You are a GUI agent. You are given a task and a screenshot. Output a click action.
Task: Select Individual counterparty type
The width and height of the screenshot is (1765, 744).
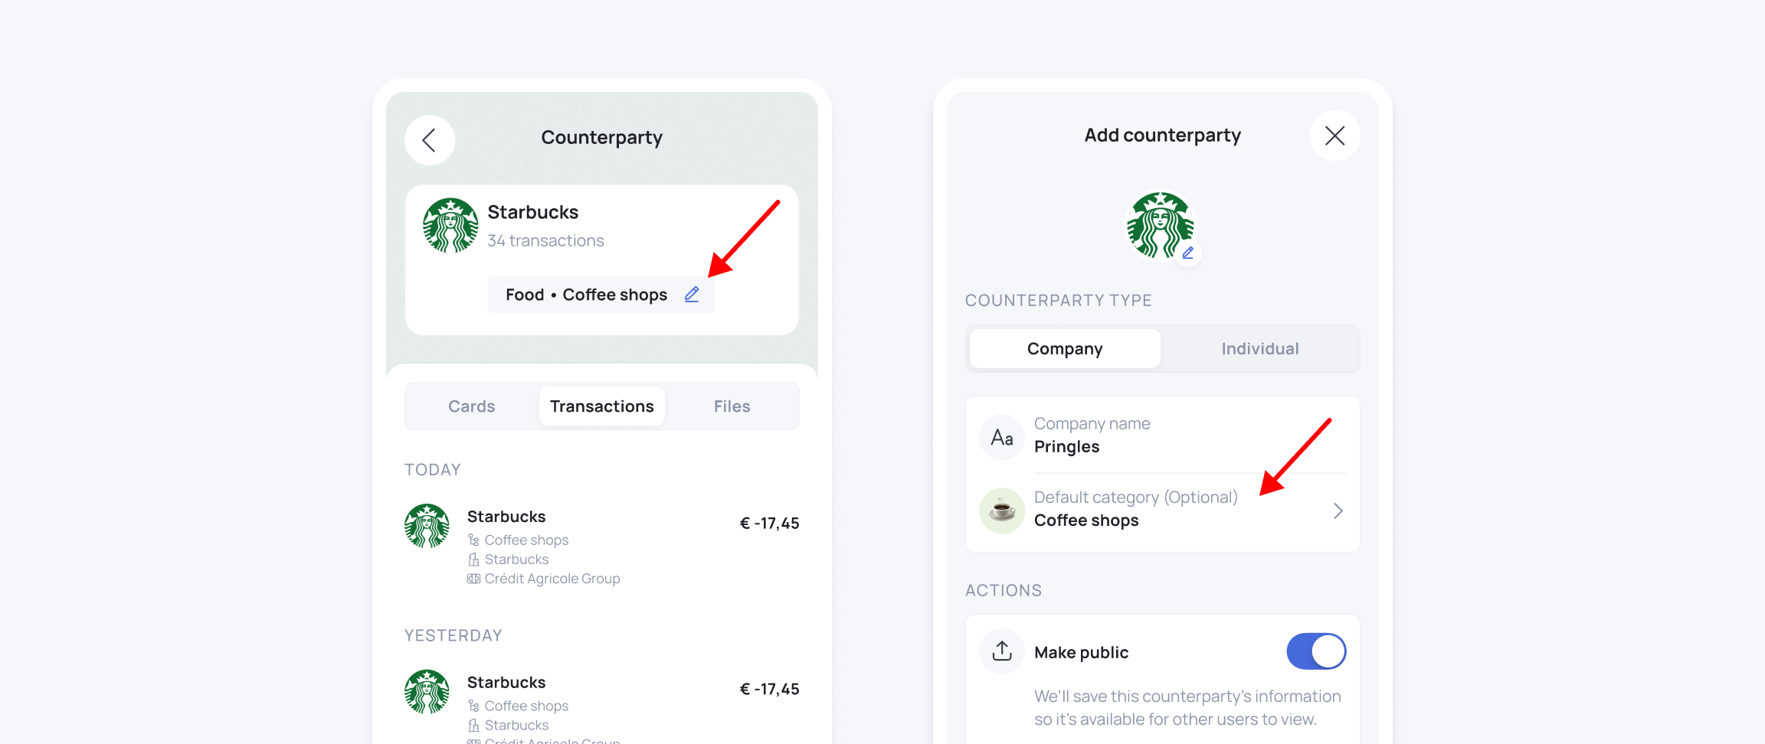click(1259, 349)
